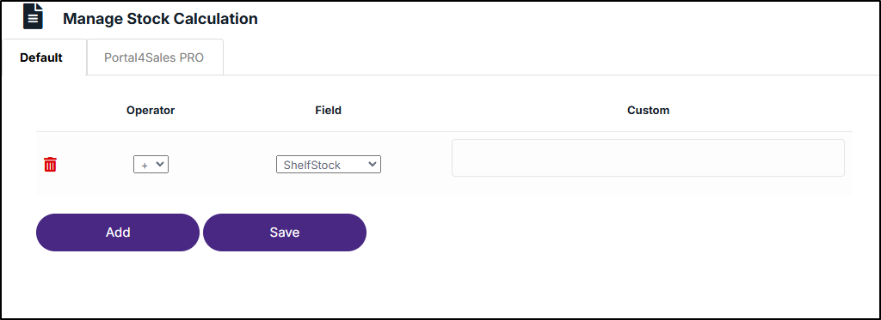
Task: Click the Save button
Action: click(284, 232)
